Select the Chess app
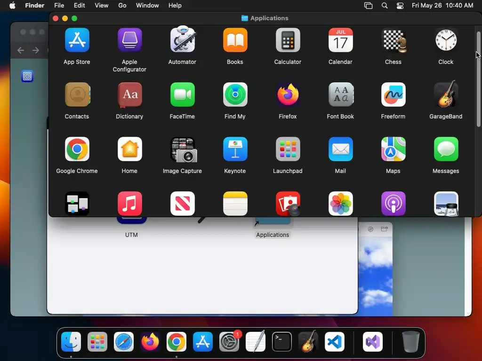 (394, 40)
